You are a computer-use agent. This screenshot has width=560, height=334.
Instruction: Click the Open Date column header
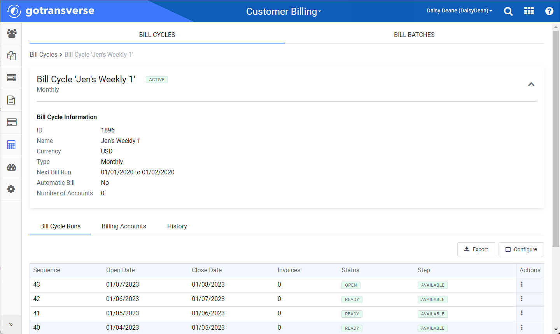(121, 270)
